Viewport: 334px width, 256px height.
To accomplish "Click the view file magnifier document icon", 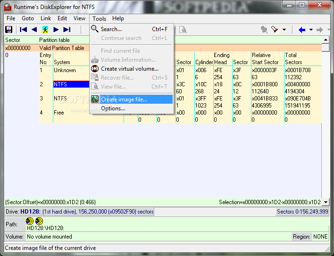I will point(183,30).
